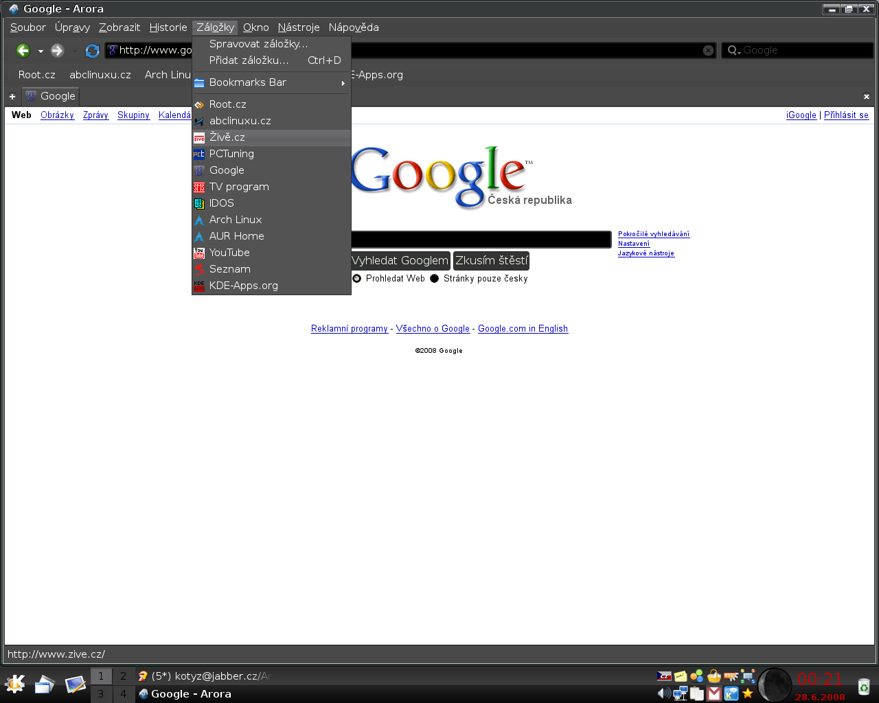Image resolution: width=879 pixels, height=703 pixels.
Task: Click the Zkusím štěstí button
Action: (x=492, y=261)
